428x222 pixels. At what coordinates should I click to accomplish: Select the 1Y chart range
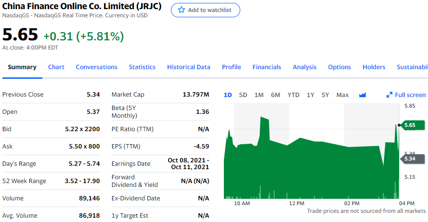[x=311, y=95]
